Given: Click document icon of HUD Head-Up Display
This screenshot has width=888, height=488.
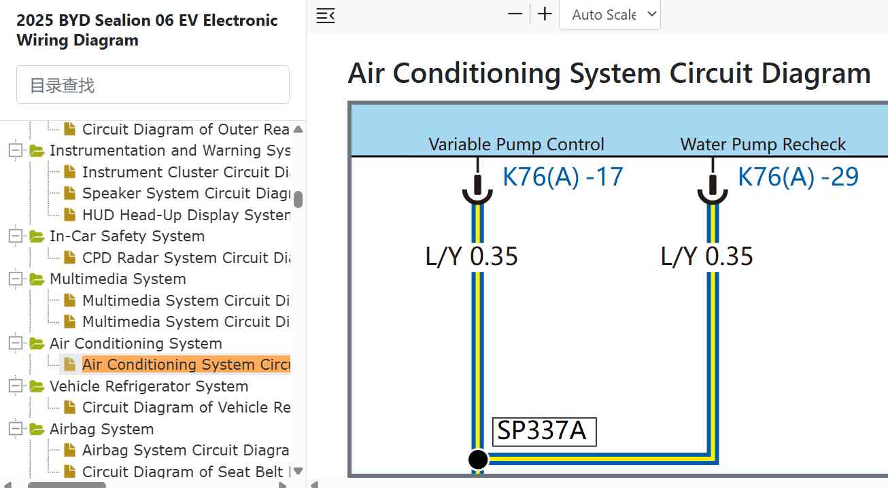Looking at the screenshot, I should click(x=69, y=215).
